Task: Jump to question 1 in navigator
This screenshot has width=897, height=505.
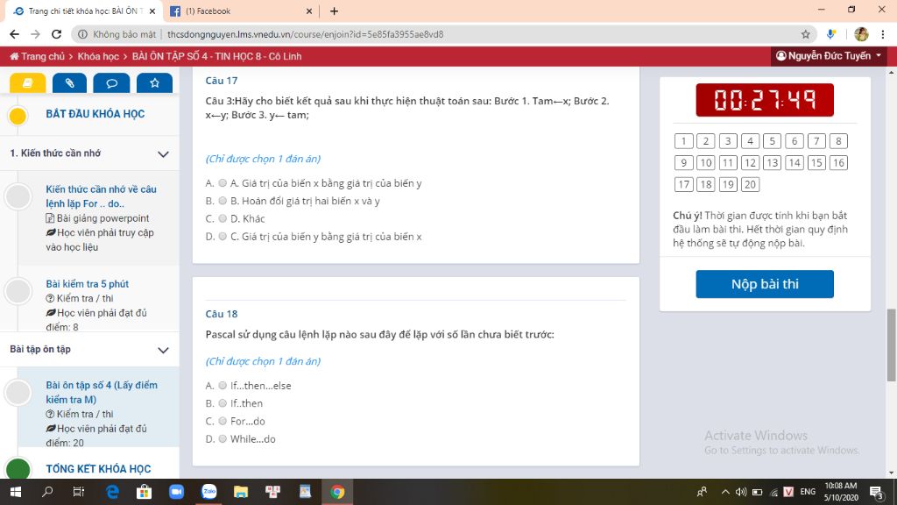Action: click(683, 141)
